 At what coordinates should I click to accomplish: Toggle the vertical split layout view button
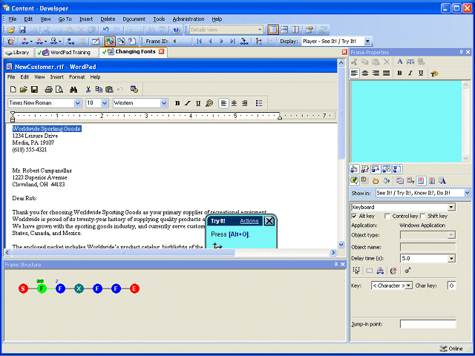(295, 30)
